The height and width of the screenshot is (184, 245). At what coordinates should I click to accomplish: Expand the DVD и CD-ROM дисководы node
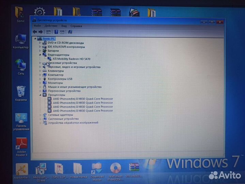click(x=40, y=43)
